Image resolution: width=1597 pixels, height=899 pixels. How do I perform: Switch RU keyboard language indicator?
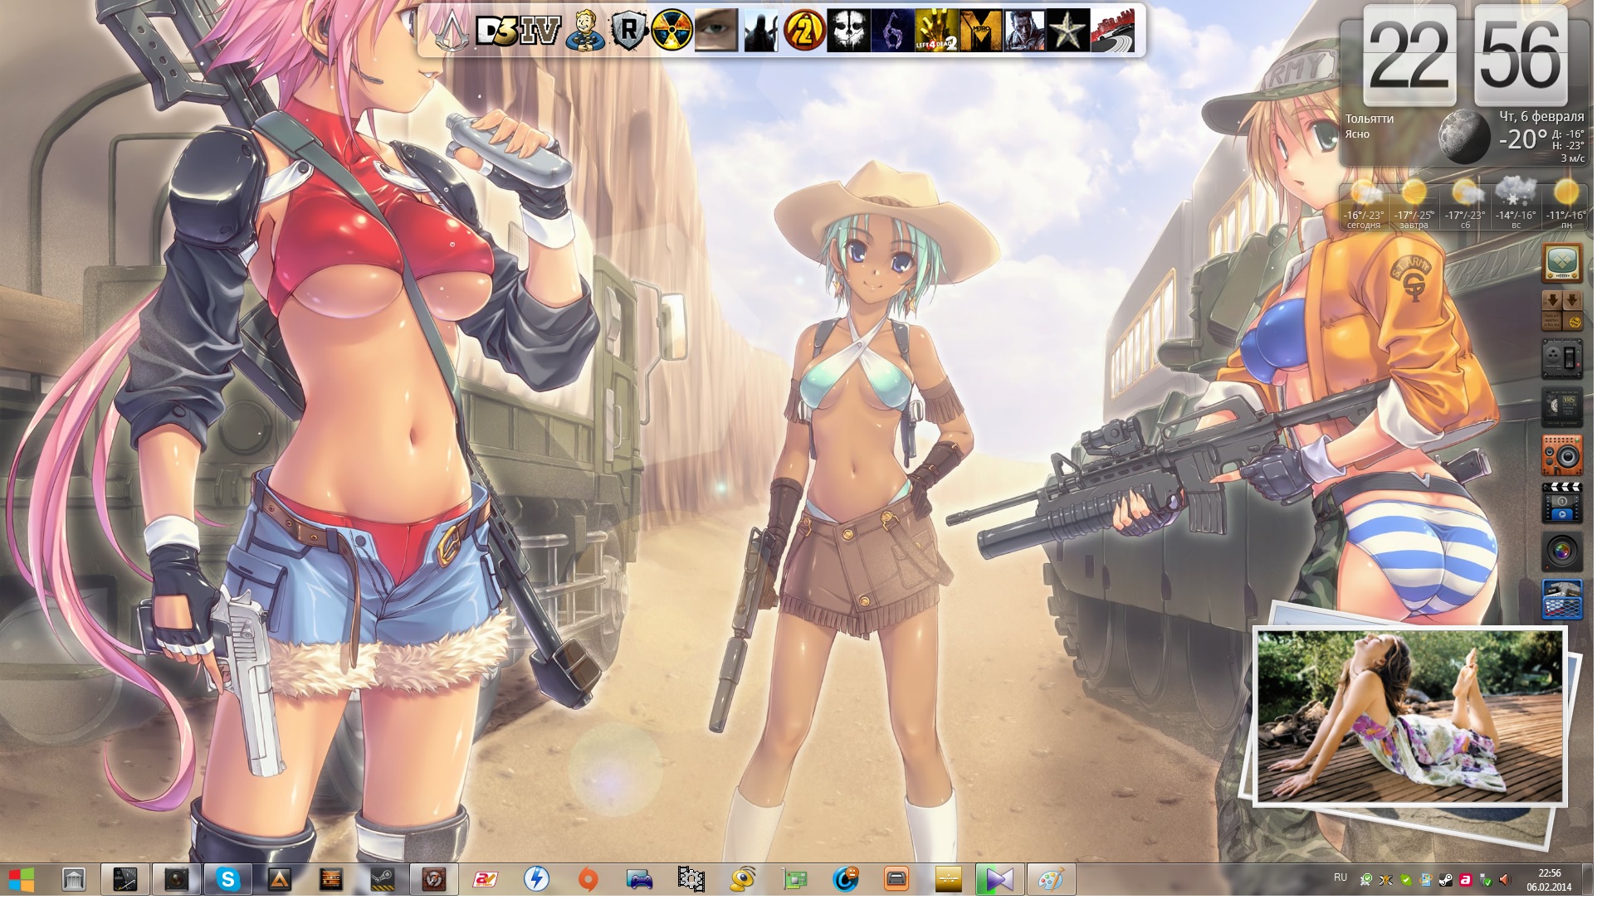tap(1342, 879)
